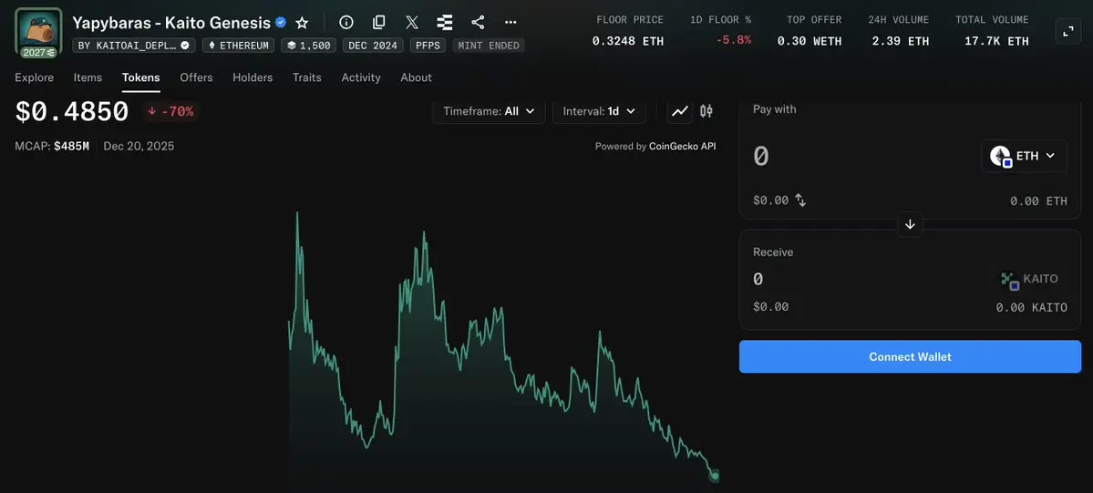
Task: Click the DEC 2024 date badge
Action: click(x=373, y=46)
